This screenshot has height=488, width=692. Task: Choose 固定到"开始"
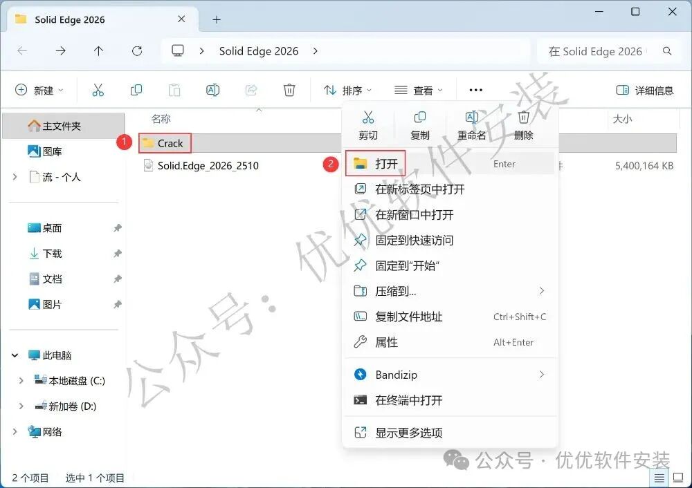(450, 266)
